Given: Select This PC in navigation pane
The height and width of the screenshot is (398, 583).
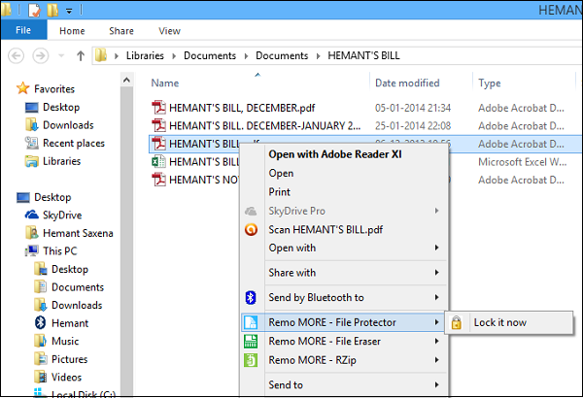Looking at the screenshot, I should [x=60, y=251].
